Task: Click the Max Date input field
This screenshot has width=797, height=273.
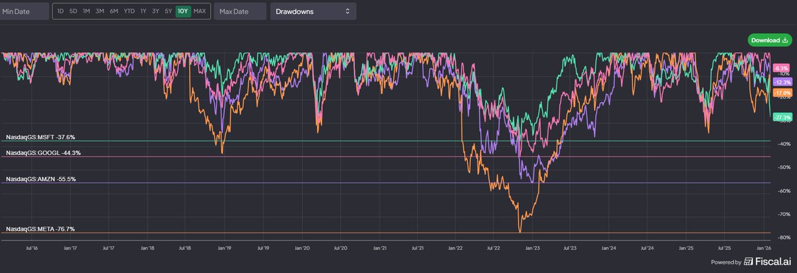Action: click(x=240, y=11)
